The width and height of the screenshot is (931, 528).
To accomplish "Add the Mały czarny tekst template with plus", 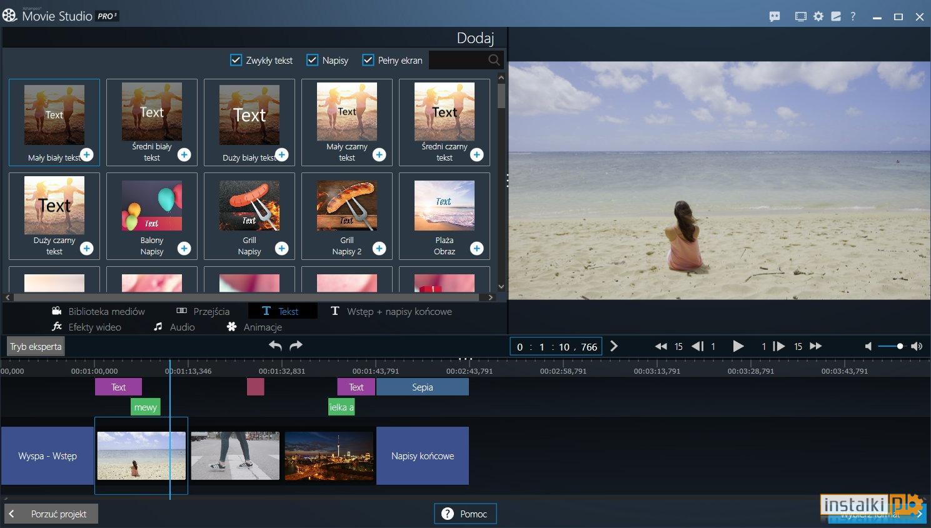I will (x=380, y=155).
